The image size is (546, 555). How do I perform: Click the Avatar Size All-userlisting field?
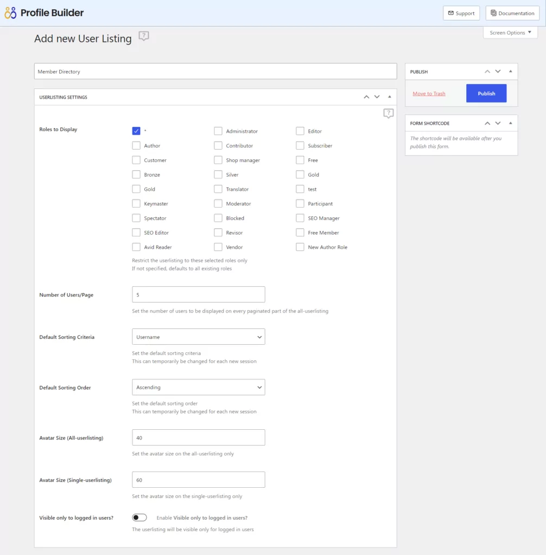(x=199, y=437)
